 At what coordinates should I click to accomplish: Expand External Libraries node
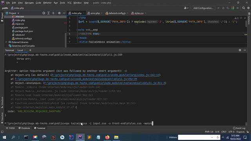pos(6,42)
